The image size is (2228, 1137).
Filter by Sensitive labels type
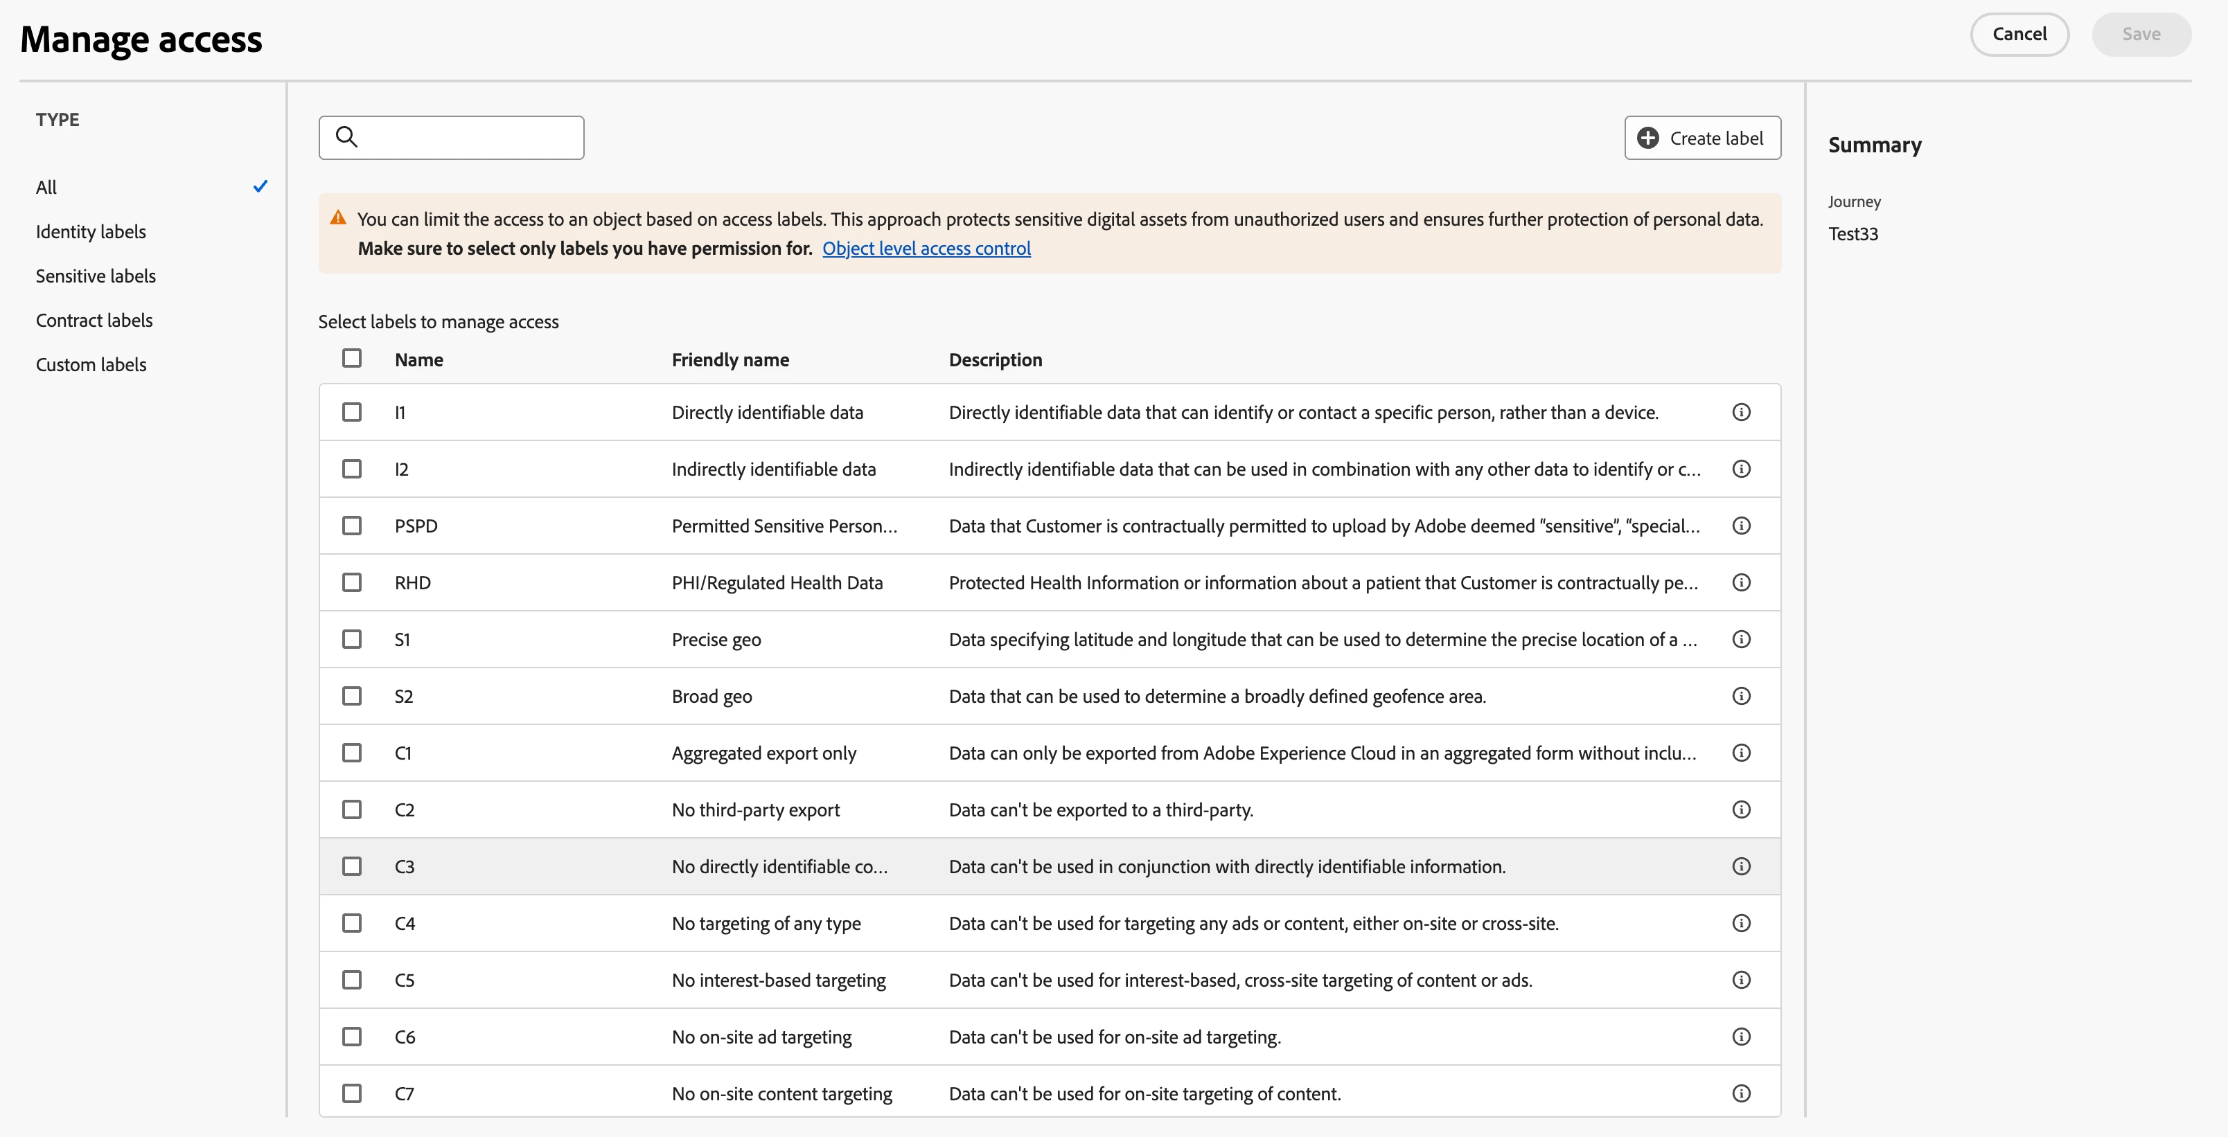(x=95, y=276)
